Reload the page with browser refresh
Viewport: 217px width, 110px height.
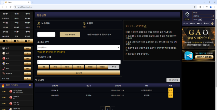[10, 7]
